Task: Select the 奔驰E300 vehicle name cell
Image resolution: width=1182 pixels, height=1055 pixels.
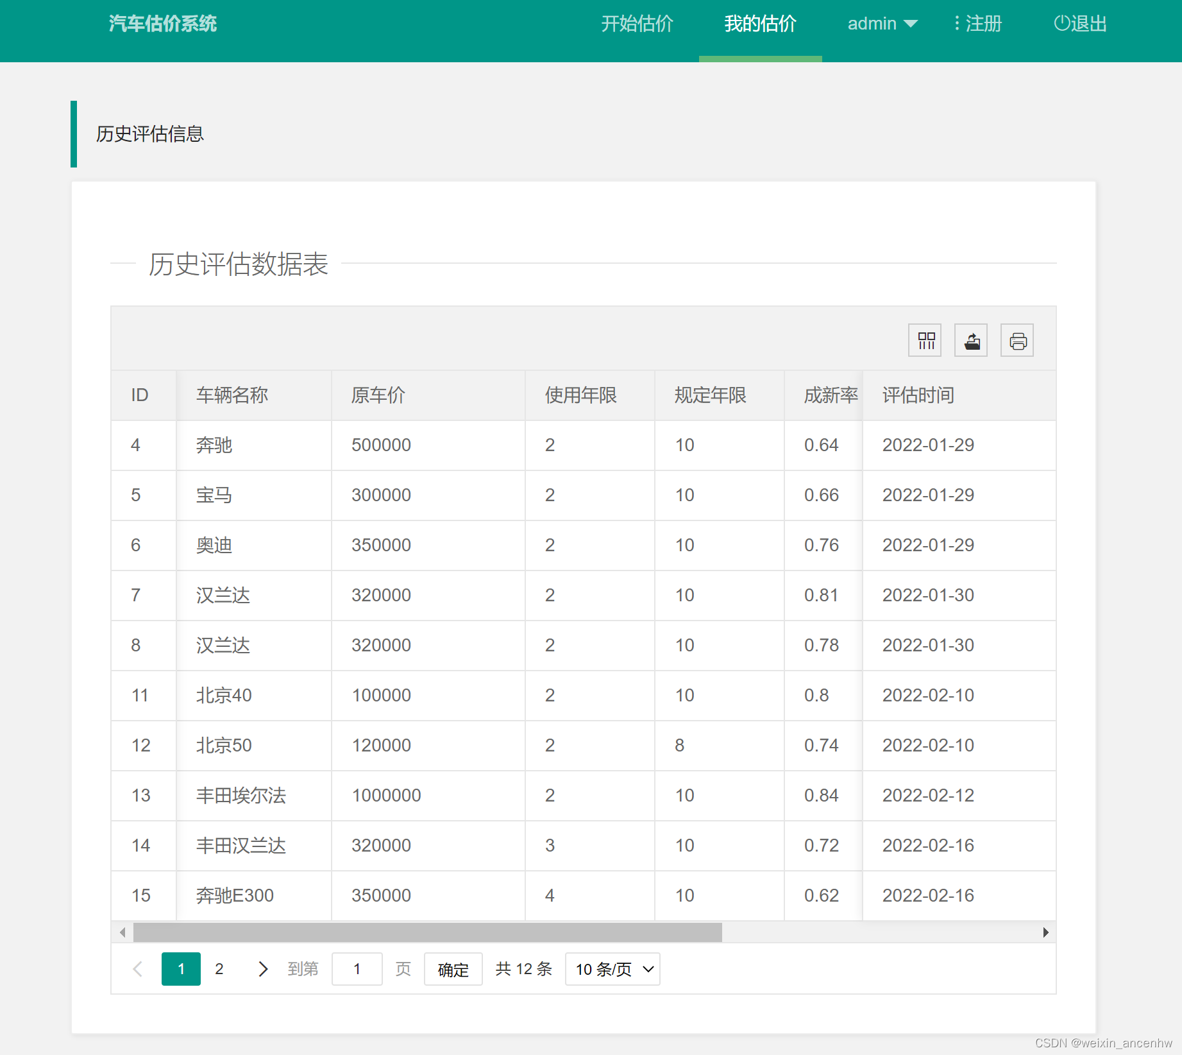Action: pos(254,896)
